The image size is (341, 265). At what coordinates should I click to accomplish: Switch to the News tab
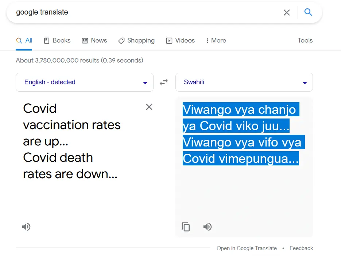coord(94,41)
